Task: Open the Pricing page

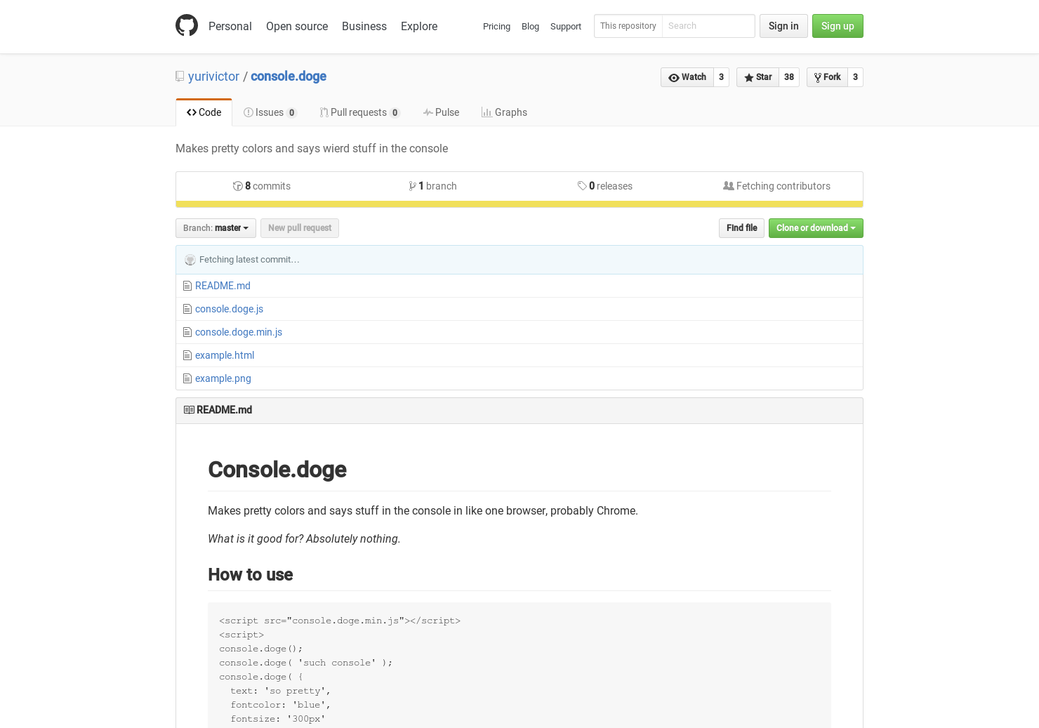Action: coord(496,26)
